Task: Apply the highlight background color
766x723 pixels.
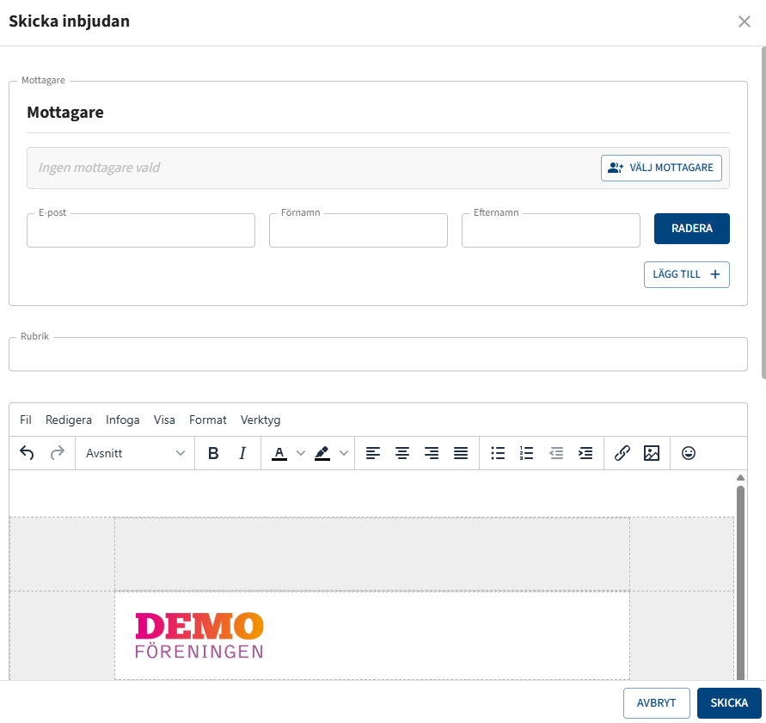Action: tap(322, 453)
